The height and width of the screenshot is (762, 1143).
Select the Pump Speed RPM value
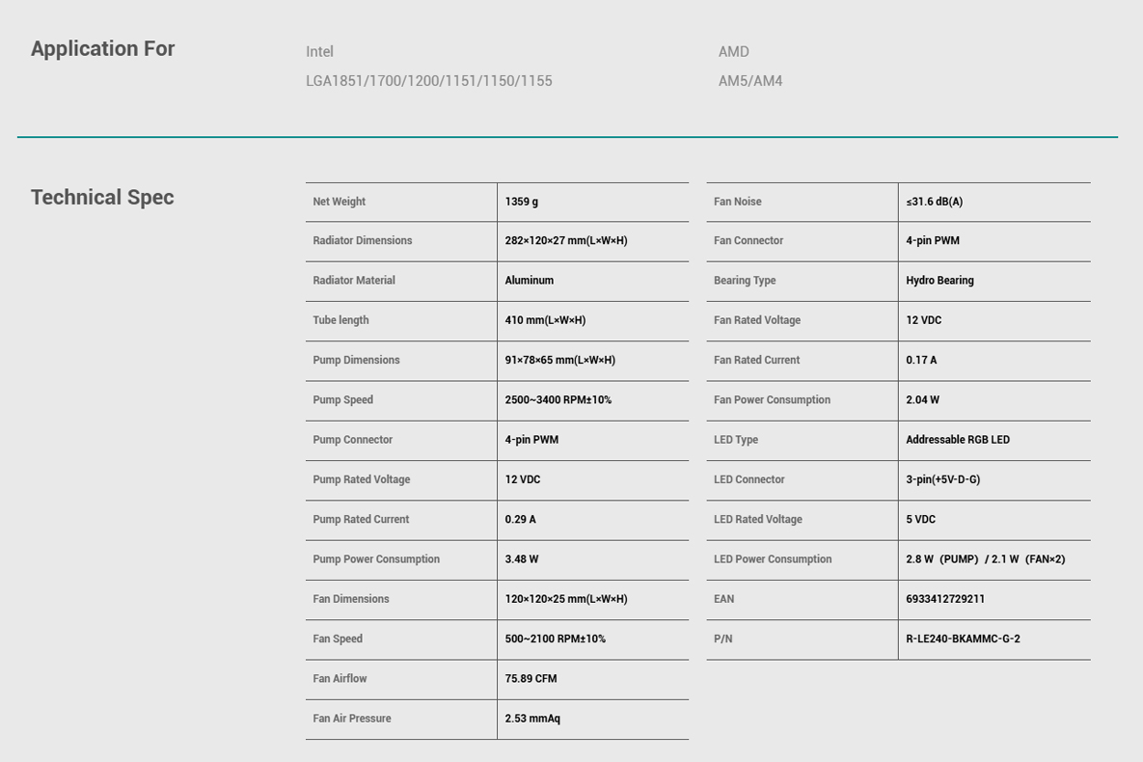coord(558,399)
